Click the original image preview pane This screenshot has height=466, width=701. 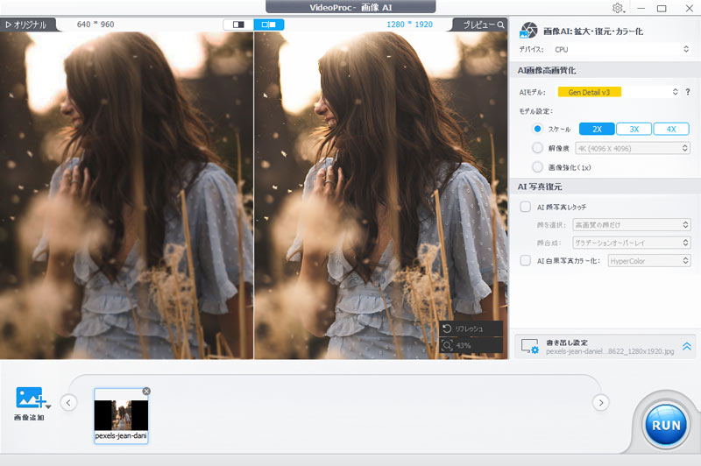126,195
